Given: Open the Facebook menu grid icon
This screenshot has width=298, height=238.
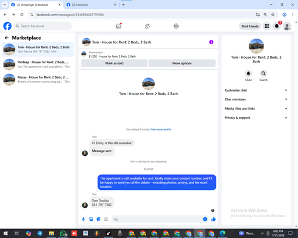Looking at the screenshot, I should tap(267, 26).
